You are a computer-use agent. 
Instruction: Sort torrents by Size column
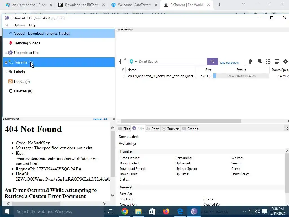[x=205, y=70]
